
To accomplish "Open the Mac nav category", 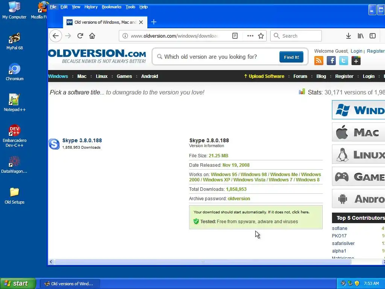I will point(82,76).
